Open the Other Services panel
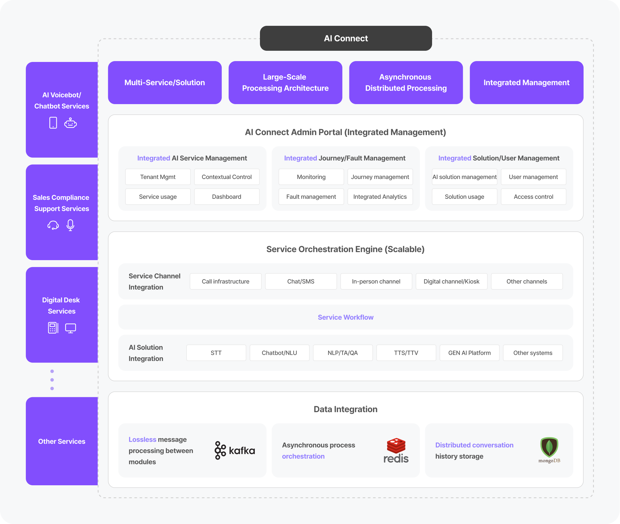 tap(62, 441)
